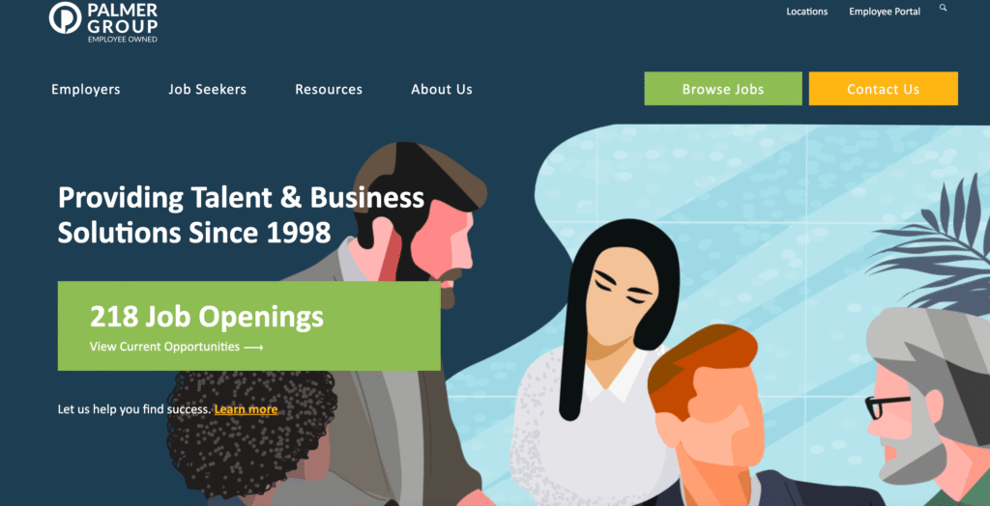Open the search magnifier icon

coord(944,8)
